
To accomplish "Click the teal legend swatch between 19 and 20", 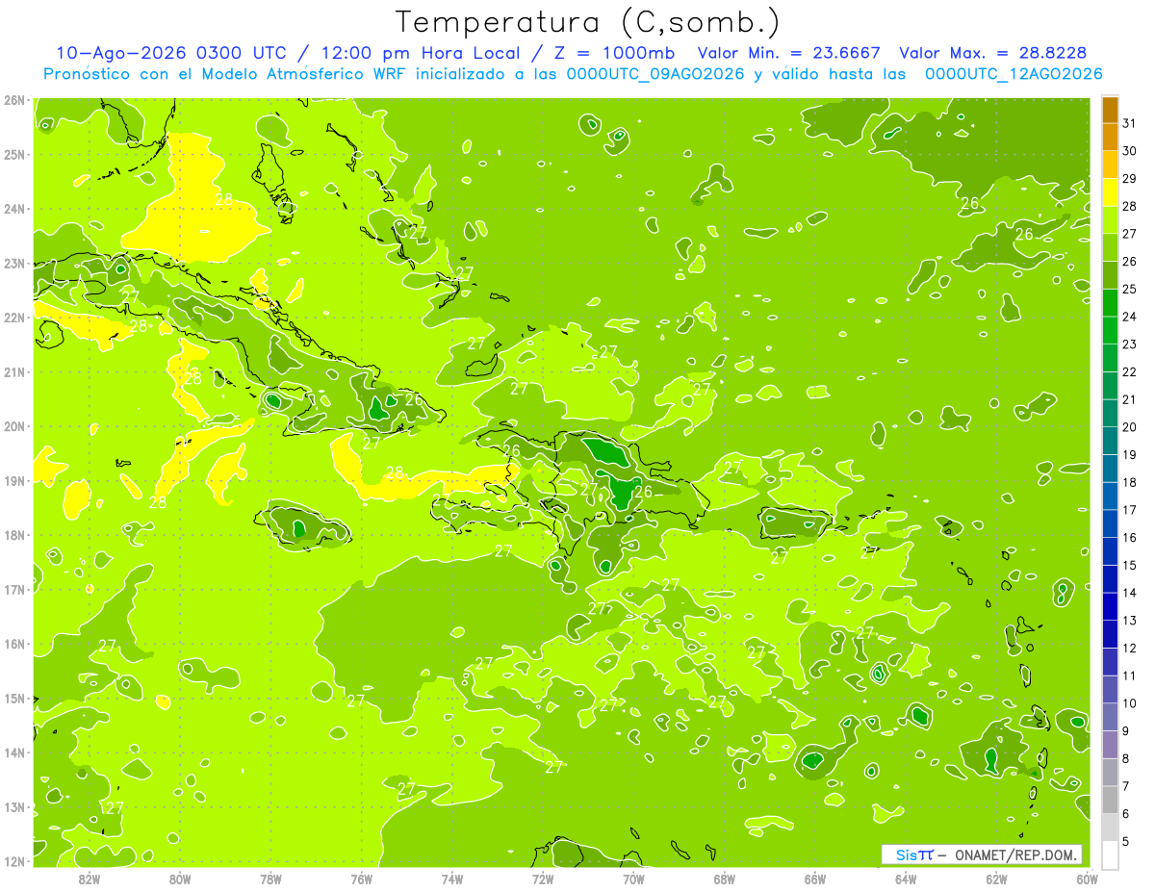I will [x=1110, y=441].
